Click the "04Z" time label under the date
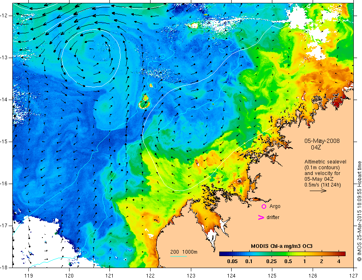Viewport: 362px width, 280px height. pyautogui.click(x=316, y=147)
